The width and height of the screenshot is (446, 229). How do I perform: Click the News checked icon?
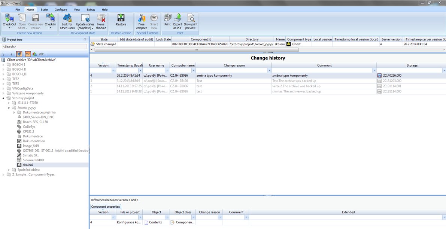point(101,18)
